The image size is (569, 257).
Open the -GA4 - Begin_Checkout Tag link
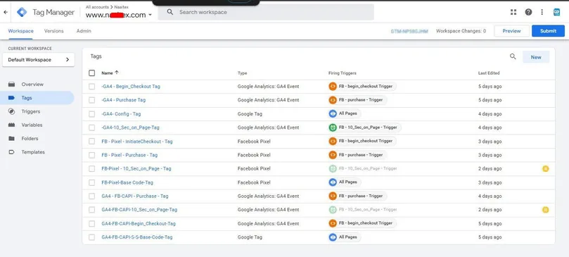tap(131, 87)
